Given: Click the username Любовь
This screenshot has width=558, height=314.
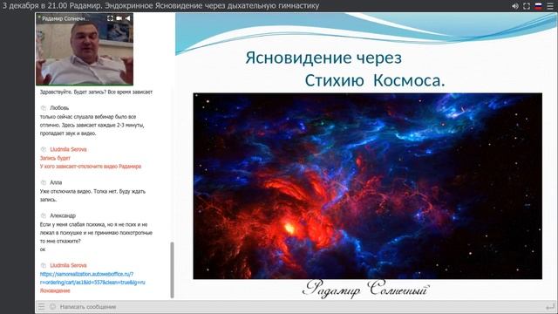Looking at the screenshot, I should coord(59,108).
